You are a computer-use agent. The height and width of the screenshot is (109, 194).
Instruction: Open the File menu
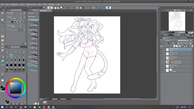pyautogui.click(x=3, y=5)
